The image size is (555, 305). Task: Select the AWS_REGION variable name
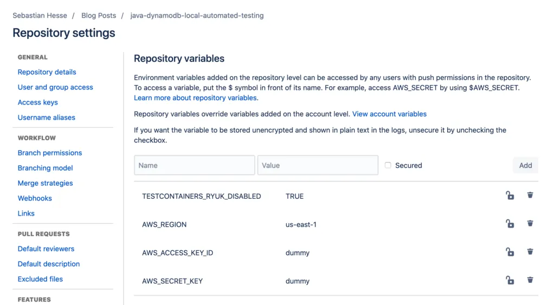164,225
